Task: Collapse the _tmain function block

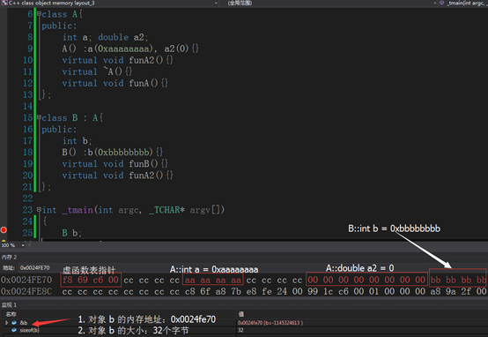Action: tap(39, 209)
